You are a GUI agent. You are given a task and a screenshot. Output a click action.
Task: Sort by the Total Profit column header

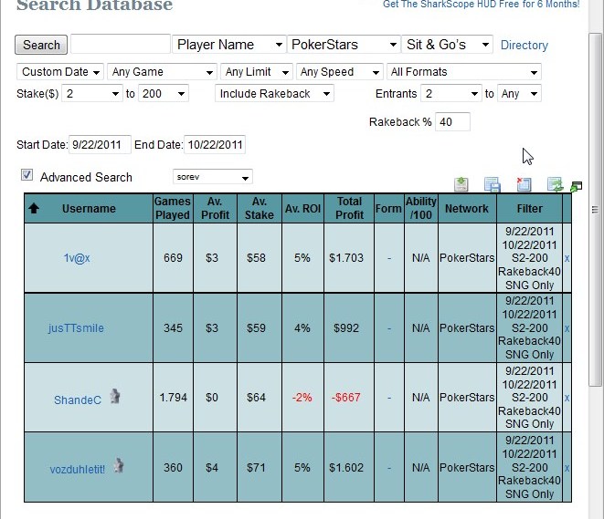349,208
